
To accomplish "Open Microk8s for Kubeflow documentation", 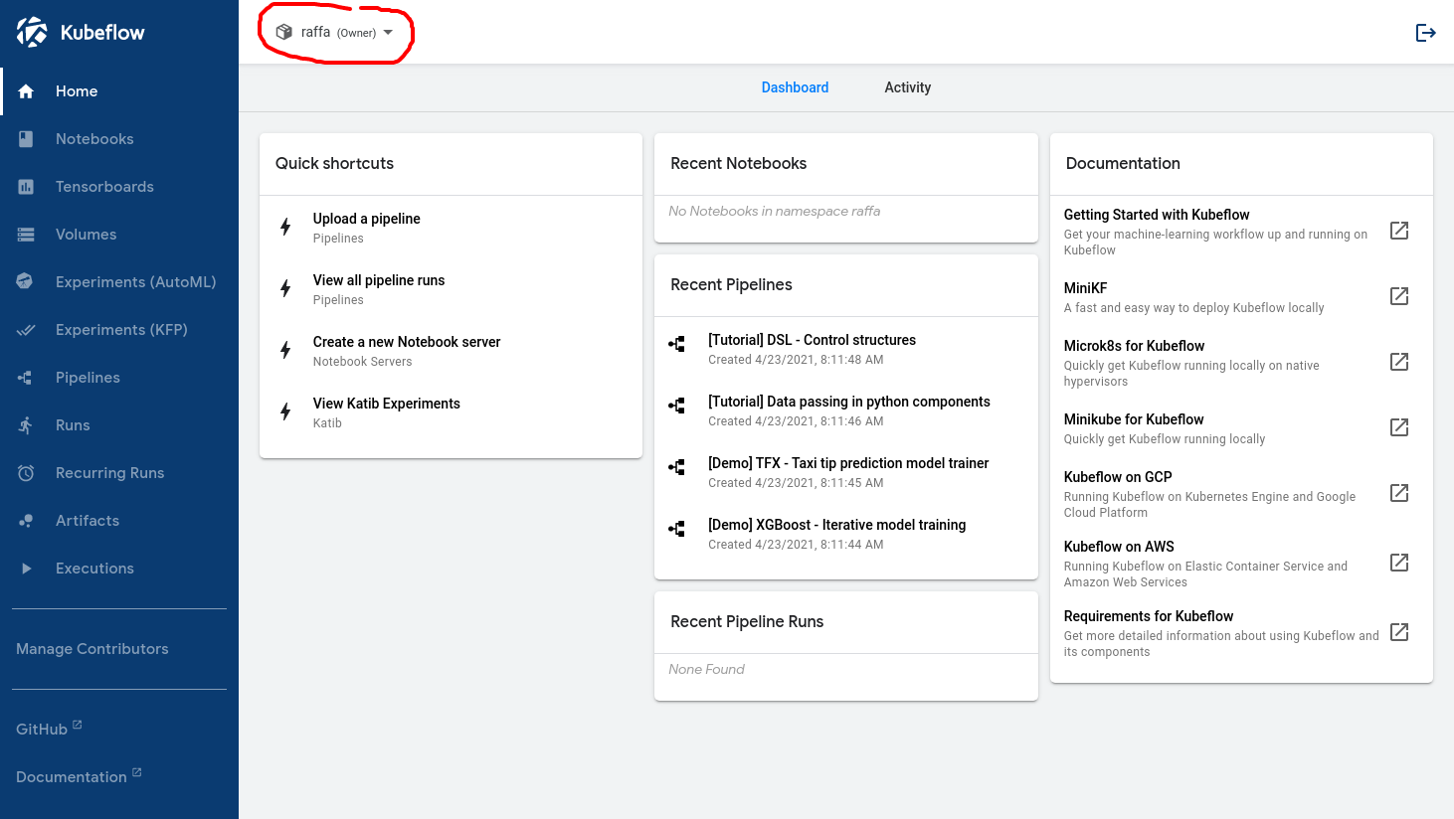I will coord(1241,362).
